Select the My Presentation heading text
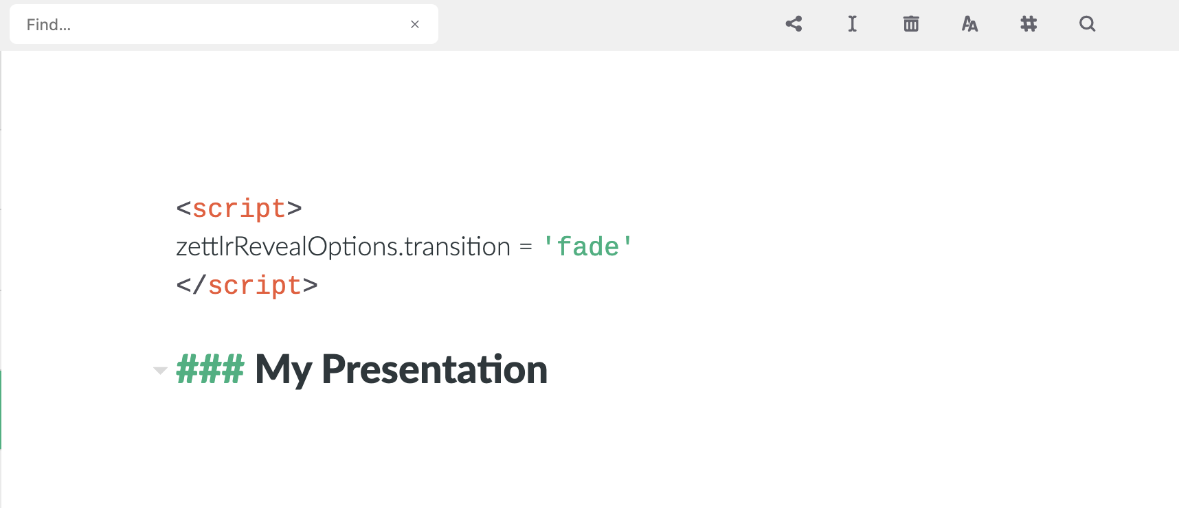 click(400, 369)
